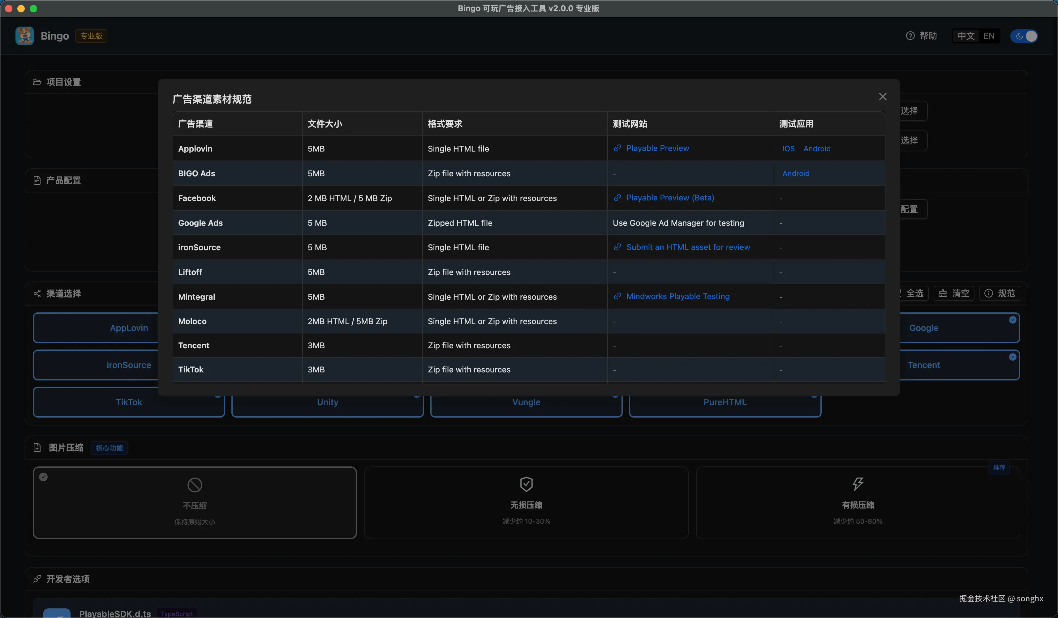Click the 规范 info circle icon
Image resolution: width=1058 pixels, height=618 pixels.
point(988,293)
